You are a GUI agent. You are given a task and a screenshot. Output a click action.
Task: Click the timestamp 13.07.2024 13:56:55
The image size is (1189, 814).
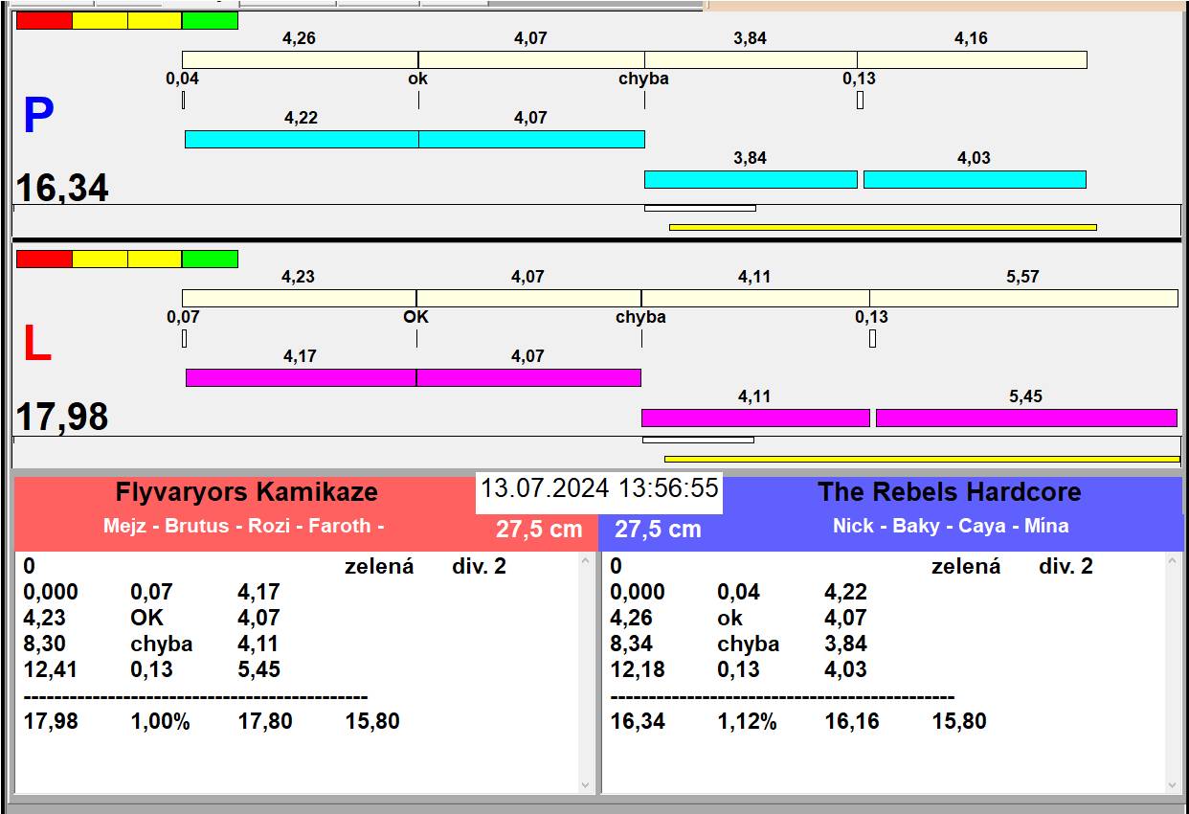[x=599, y=488]
